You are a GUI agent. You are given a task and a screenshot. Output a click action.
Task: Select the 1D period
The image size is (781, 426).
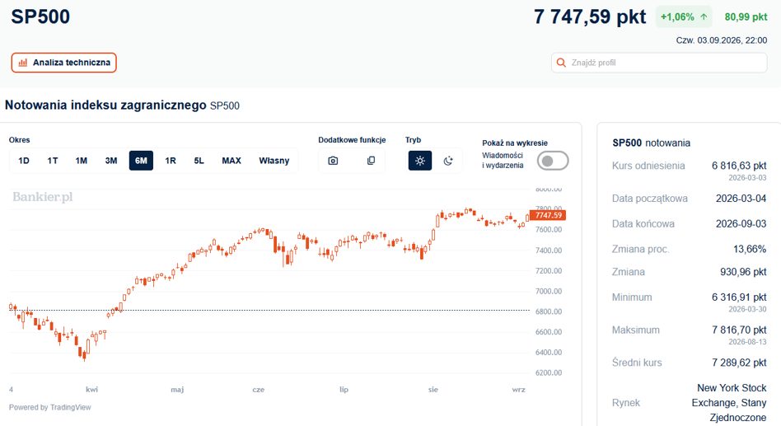(x=23, y=161)
